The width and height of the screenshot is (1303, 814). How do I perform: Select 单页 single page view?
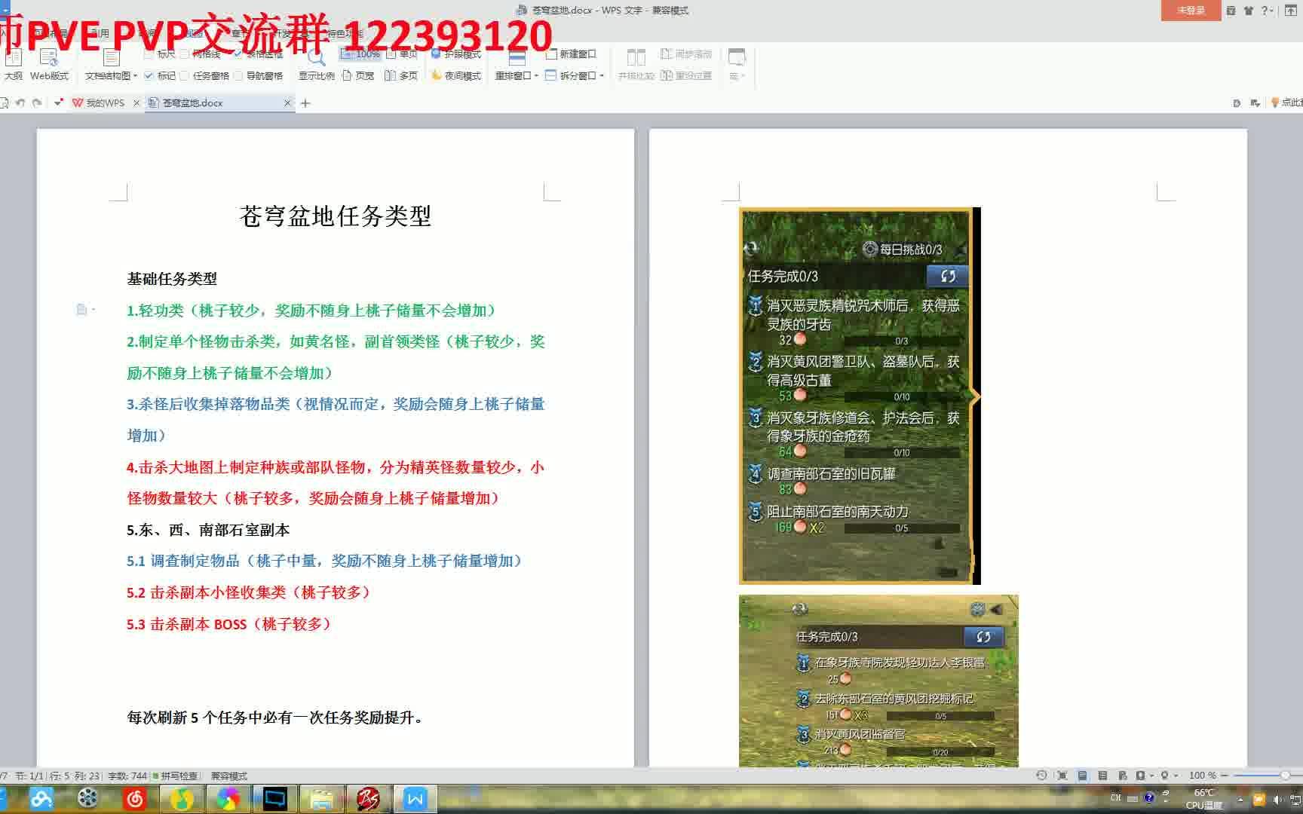click(x=402, y=54)
